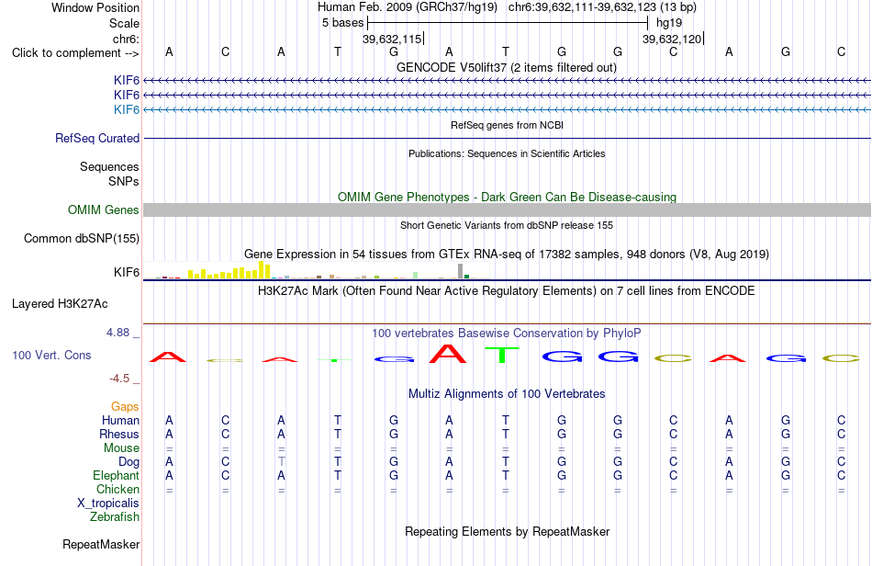Open 100 vertebrates Basewise Conservation by PhyloP title
Image resolution: width=872 pixels, height=566 pixels.
(507, 333)
